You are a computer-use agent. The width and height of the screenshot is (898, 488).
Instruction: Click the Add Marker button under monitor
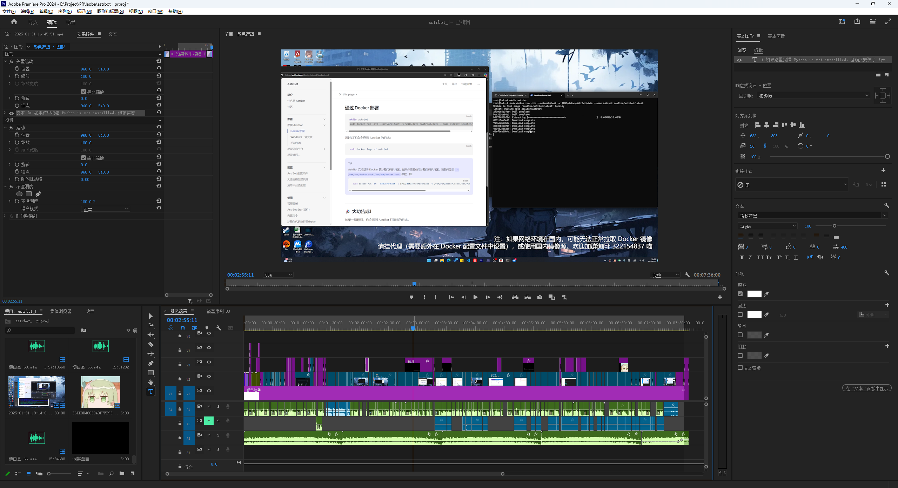[x=411, y=297]
